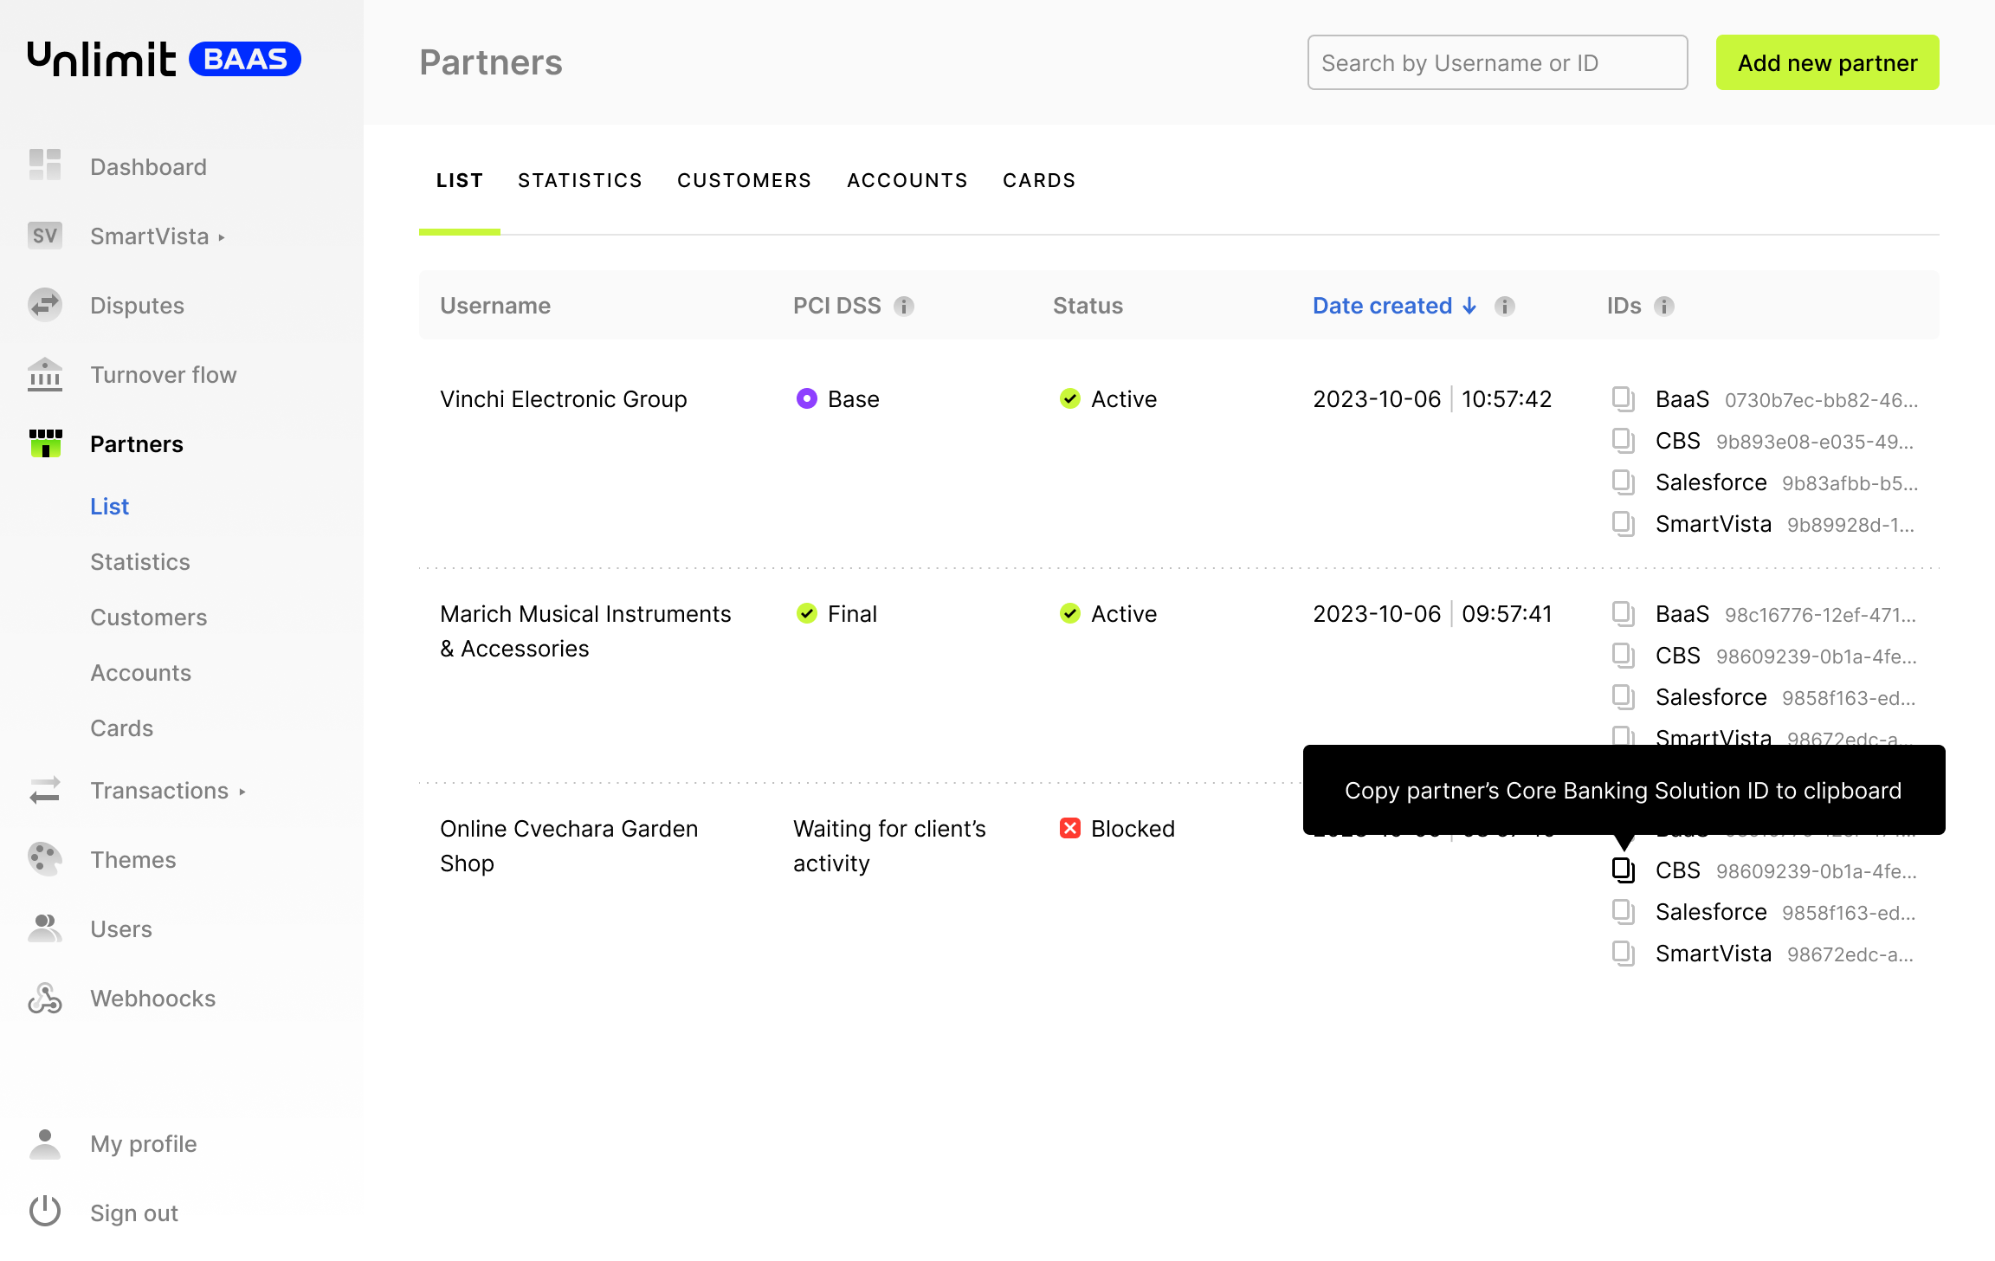Click the Username column header
This screenshot has width=1995, height=1261.
[495, 306]
